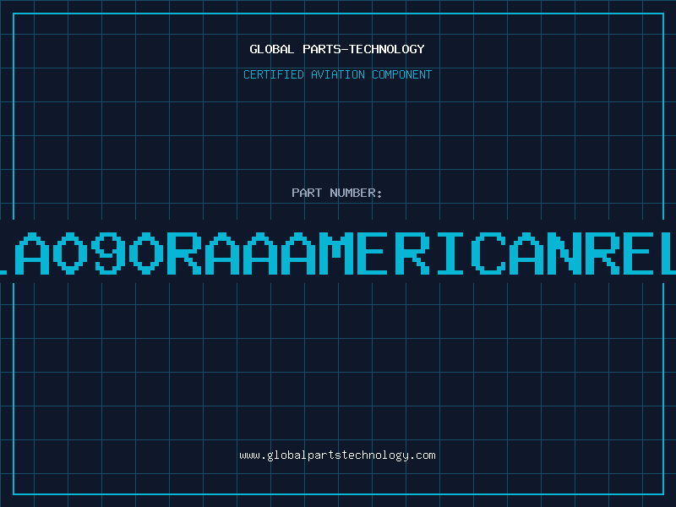Screen dimensions: 676x507
Task: Select the CERTIFIED AVIATION COMPONENT subtitle
Action: click(337, 74)
